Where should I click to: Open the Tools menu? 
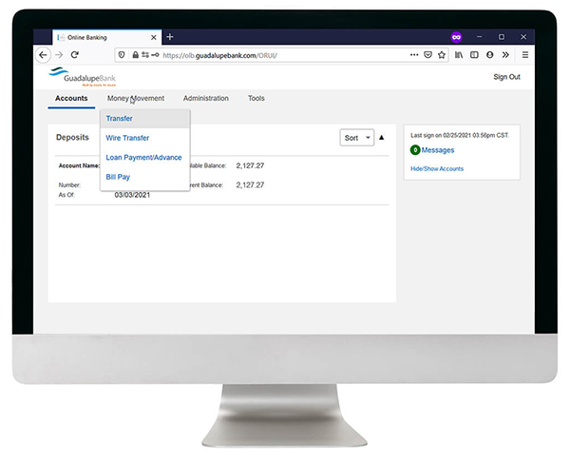coord(256,98)
